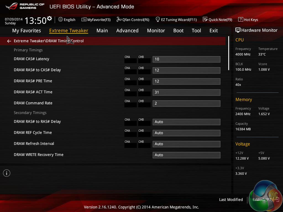Click DRAM WRITE Recovery Time Auto field
The width and height of the screenshot is (283, 212).
(x=187, y=155)
